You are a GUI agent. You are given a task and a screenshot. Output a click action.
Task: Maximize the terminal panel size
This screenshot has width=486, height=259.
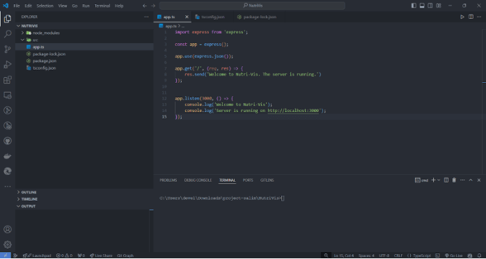click(x=471, y=180)
